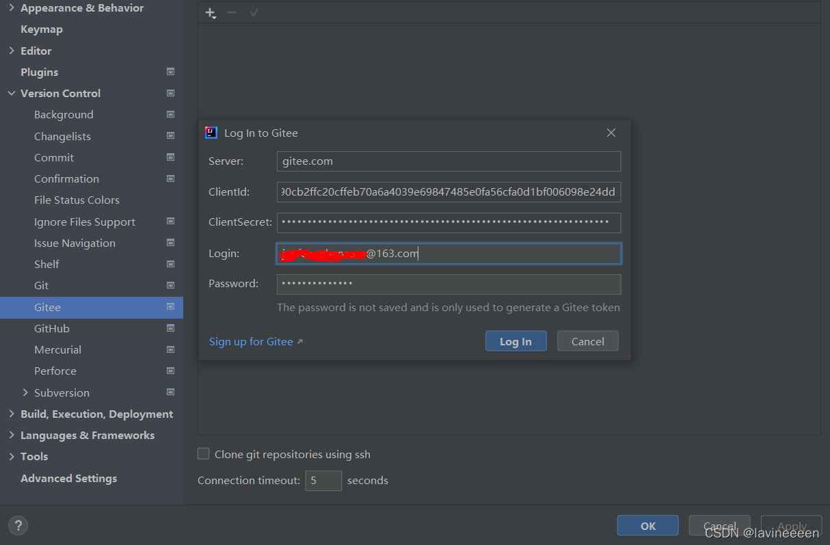Click the remove account minus icon
830x545 pixels.
click(232, 13)
